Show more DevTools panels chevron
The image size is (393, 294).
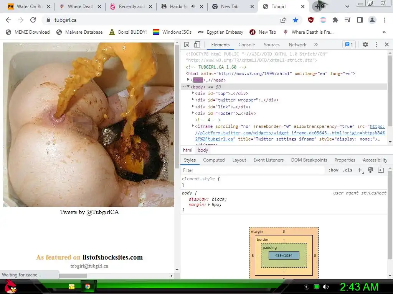316,44
